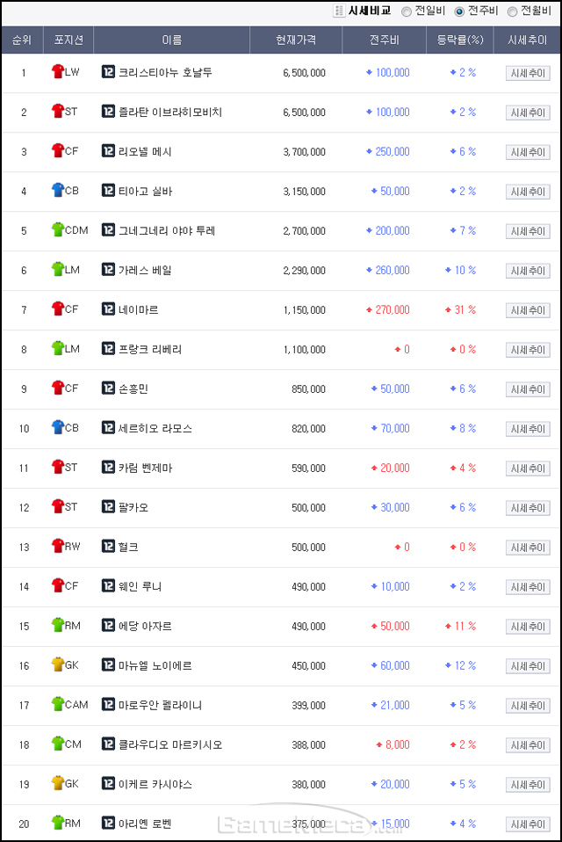Click red ST shirt icon for 이브라히모비치

pyautogui.click(x=58, y=111)
